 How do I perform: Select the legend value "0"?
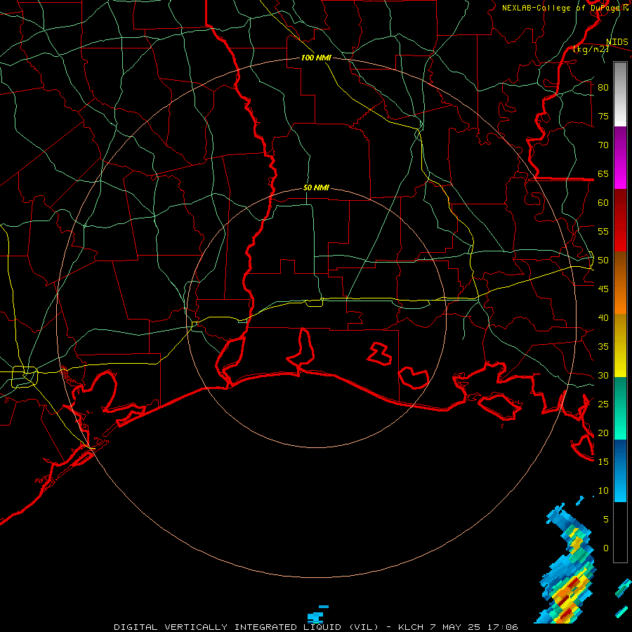(x=606, y=548)
